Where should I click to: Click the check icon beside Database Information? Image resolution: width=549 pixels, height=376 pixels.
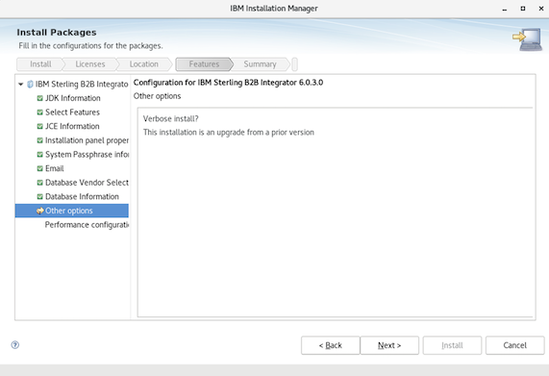pos(40,196)
